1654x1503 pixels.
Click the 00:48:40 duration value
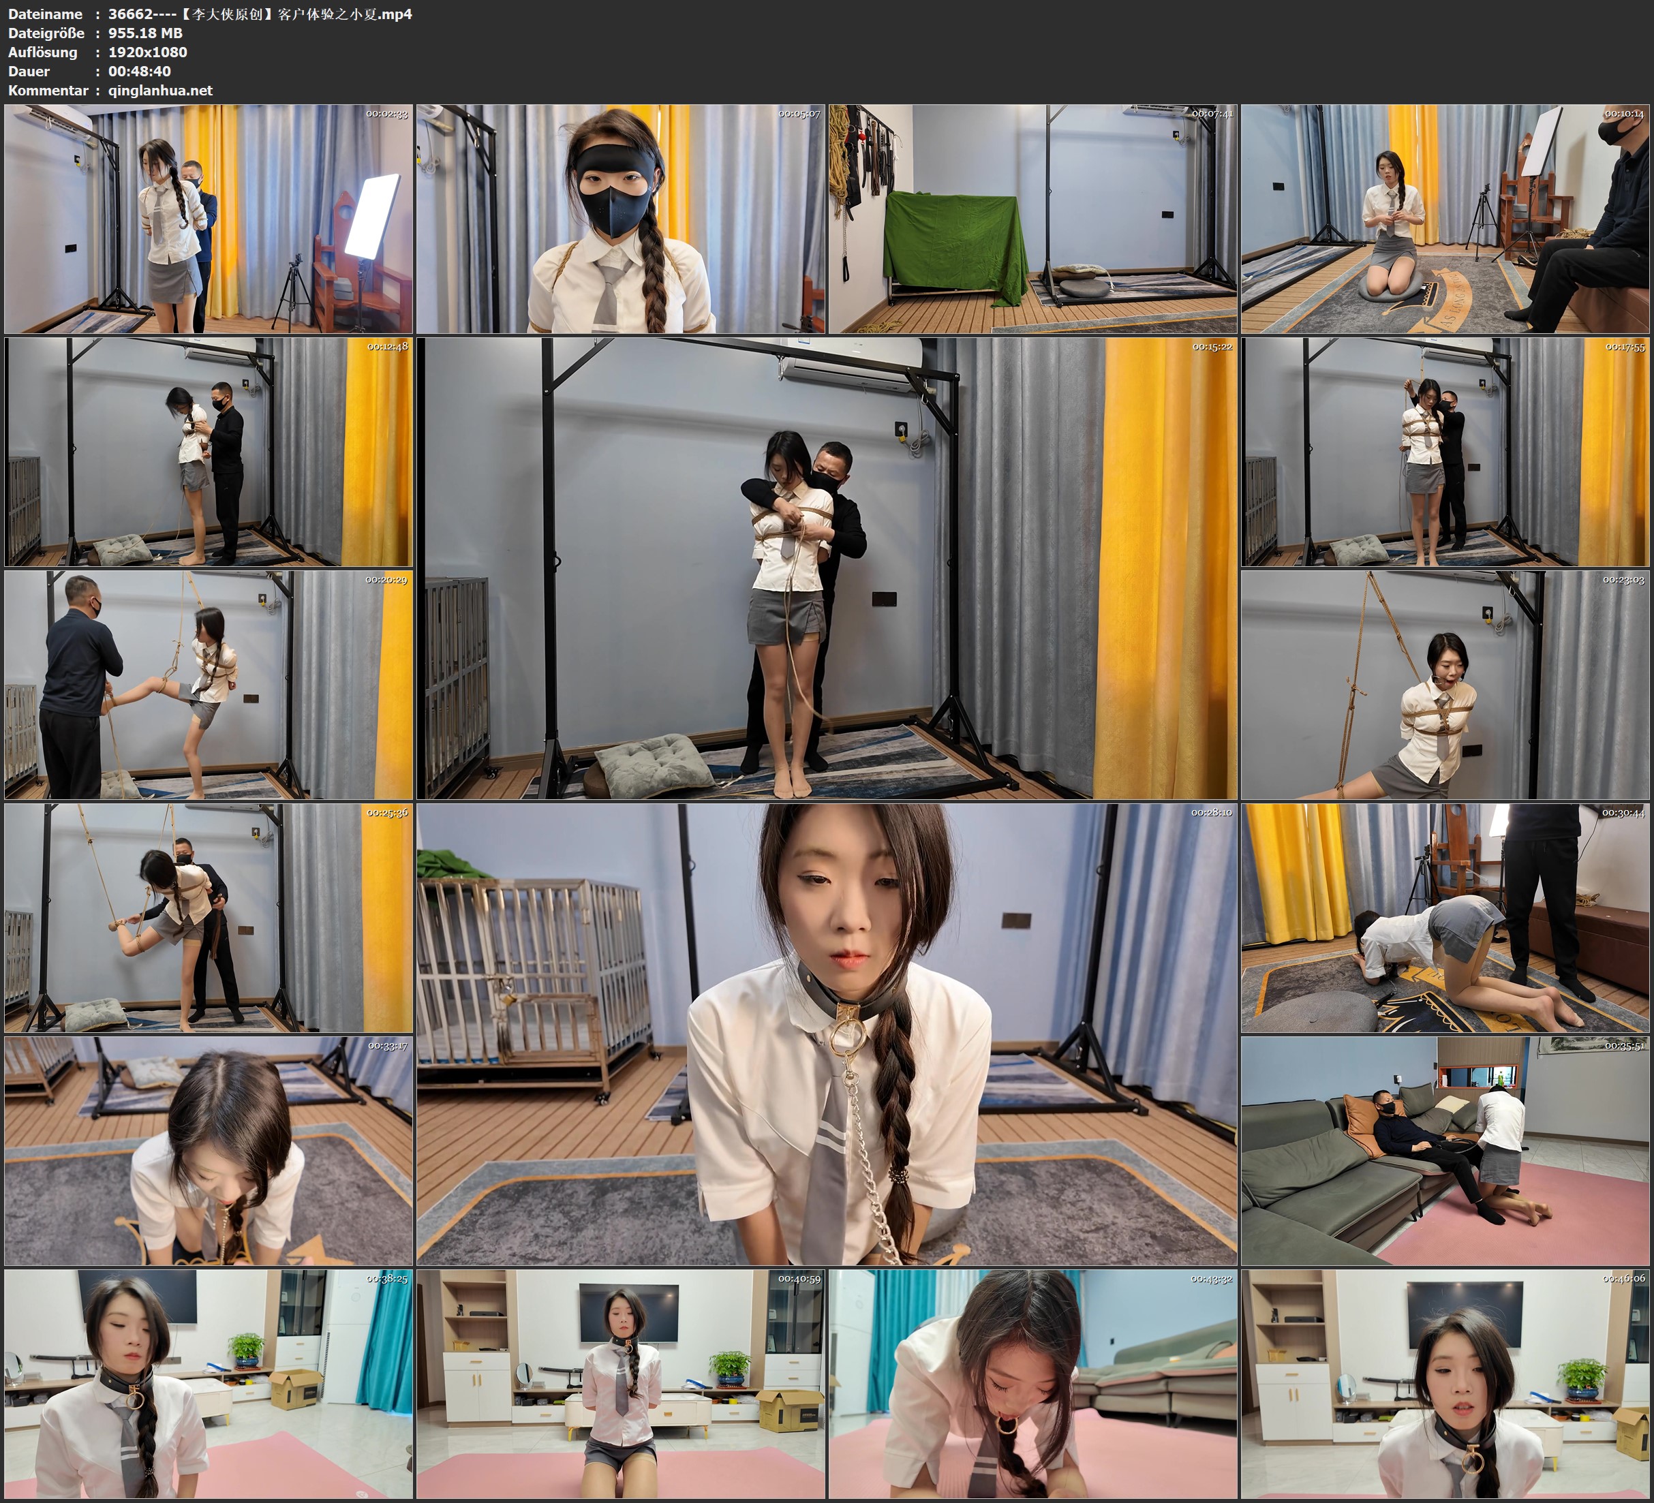click(x=140, y=72)
